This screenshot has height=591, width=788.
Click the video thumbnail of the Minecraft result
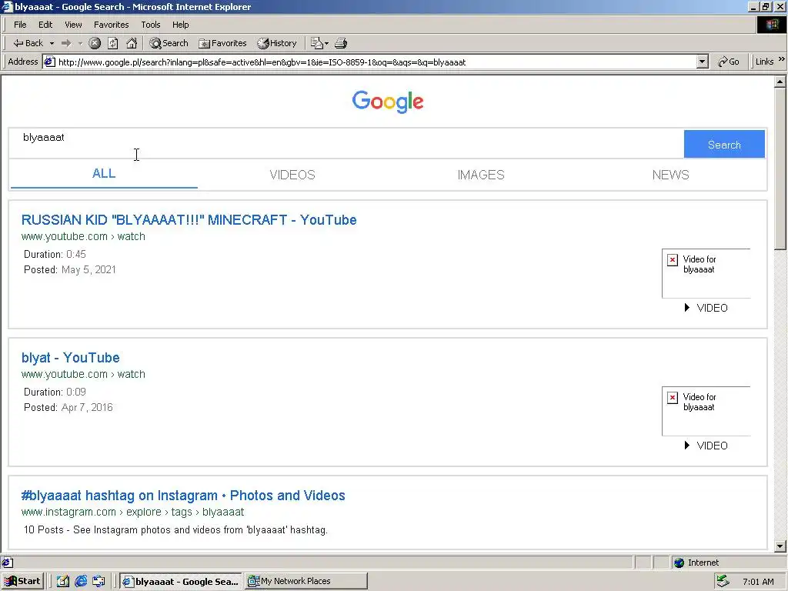706,273
